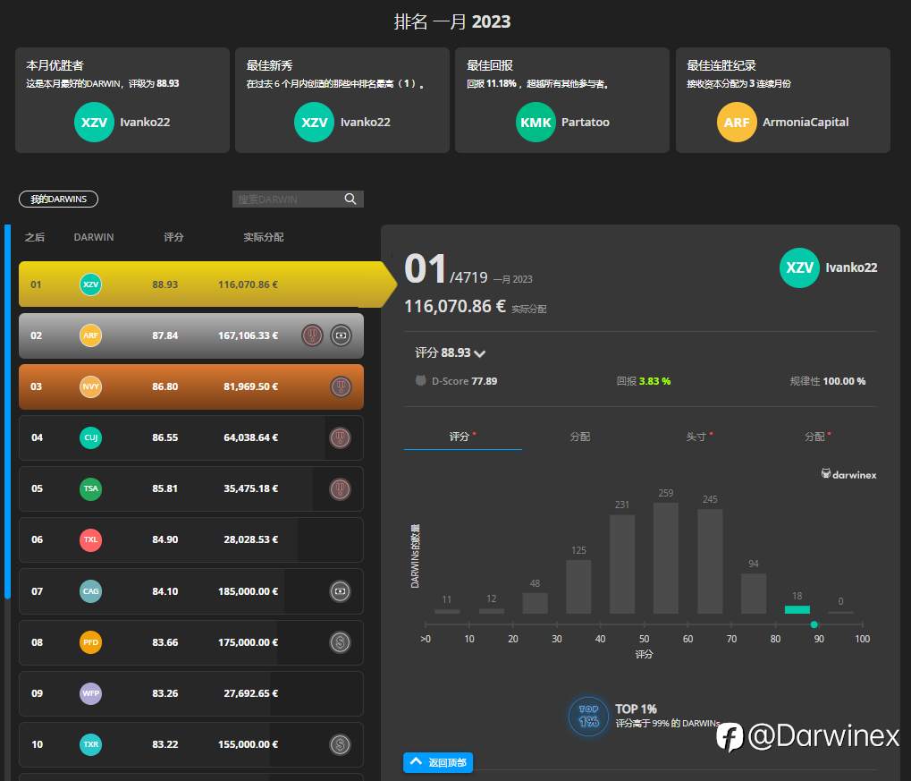
Task: Select ARF avatar in rank 02 row
Action: click(90, 335)
